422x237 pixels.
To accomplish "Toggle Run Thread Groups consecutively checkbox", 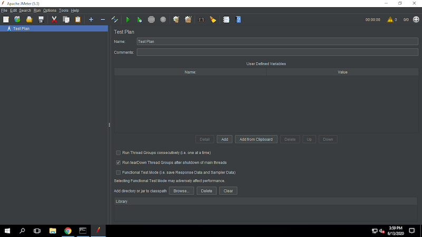I will [118, 153].
